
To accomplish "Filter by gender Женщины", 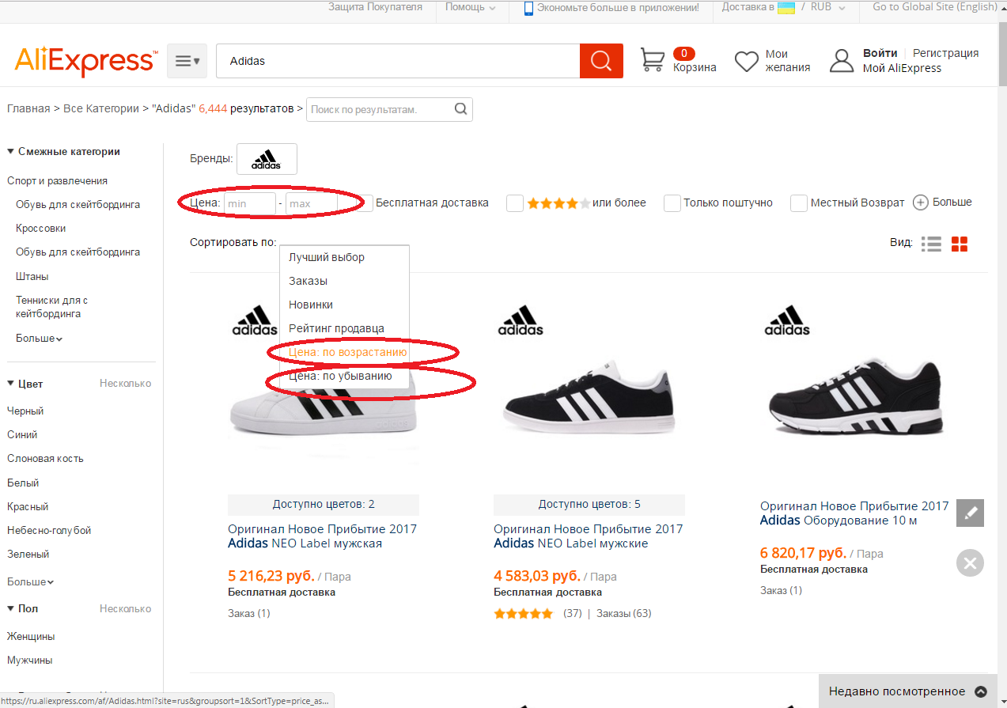I will [31, 637].
